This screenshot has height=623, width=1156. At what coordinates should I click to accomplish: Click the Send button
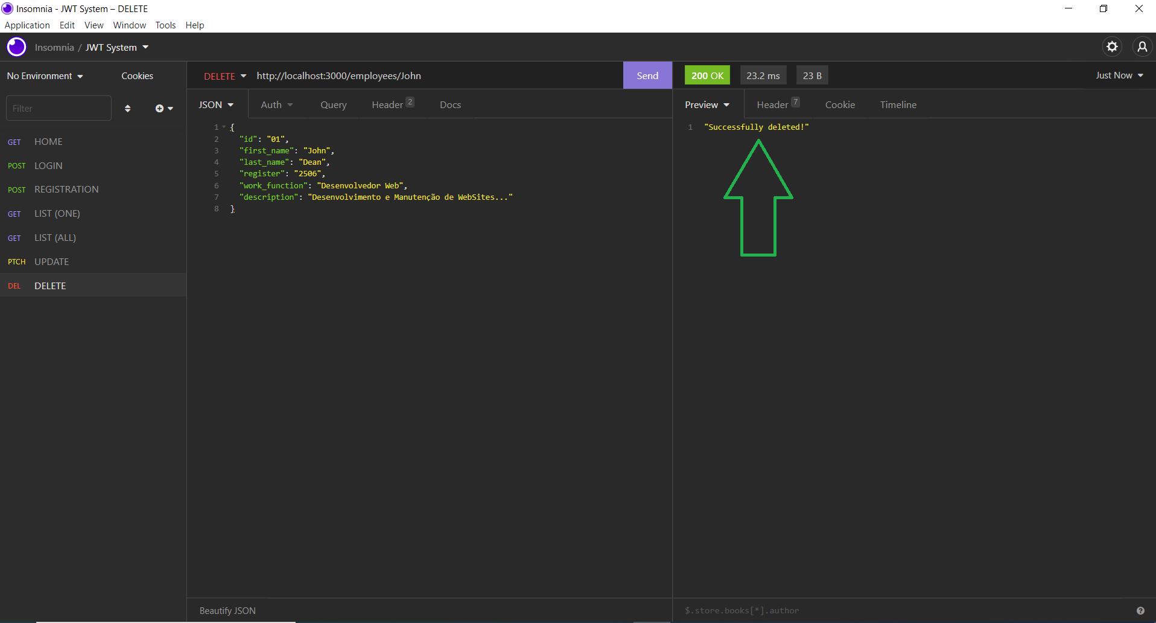[x=647, y=75]
